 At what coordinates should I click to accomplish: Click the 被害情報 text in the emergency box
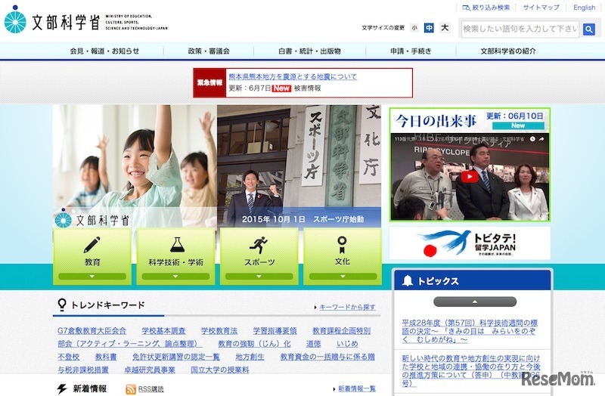pyautogui.click(x=307, y=88)
